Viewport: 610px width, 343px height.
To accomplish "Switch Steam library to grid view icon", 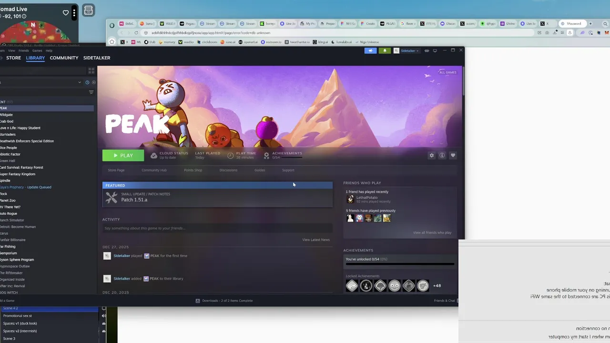I will (91, 71).
